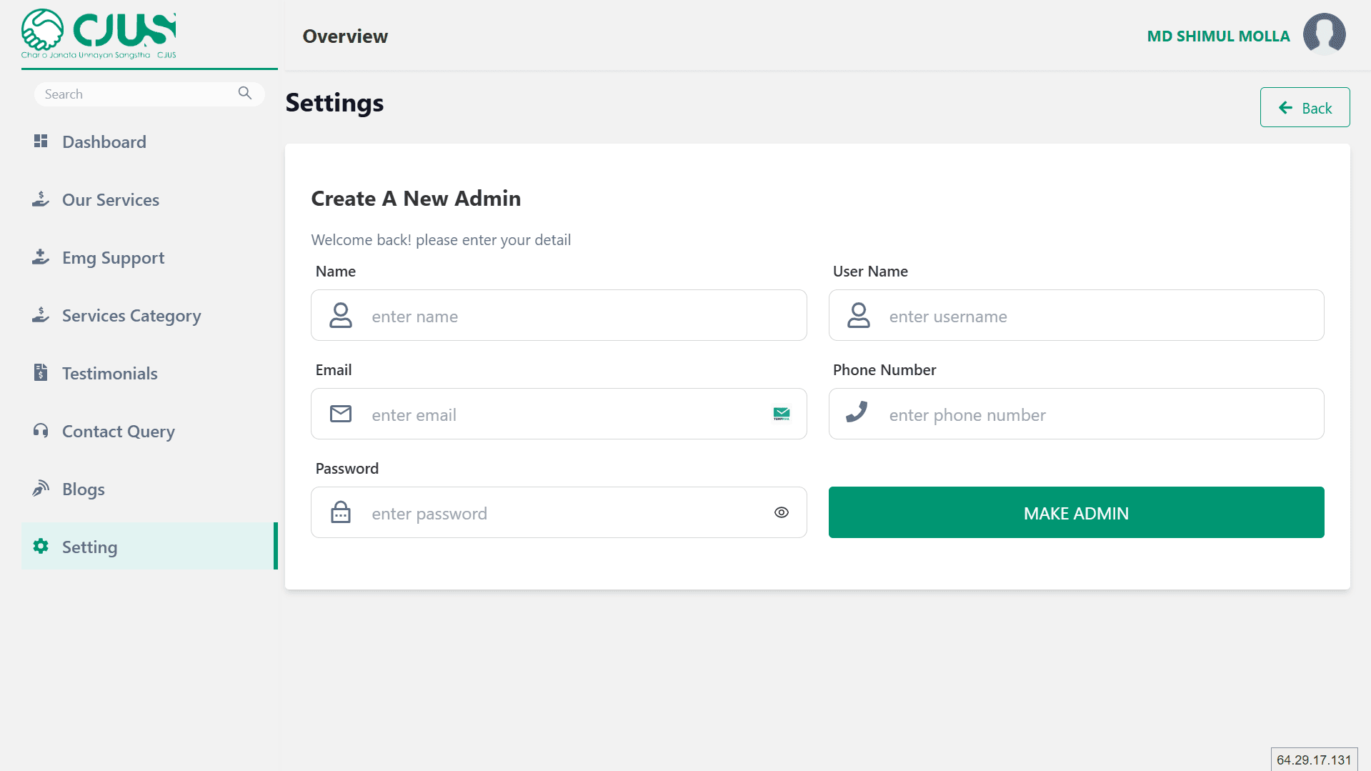Image resolution: width=1371 pixels, height=771 pixels.
Task: Click the Dashboard grid icon
Action: pos(41,141)
